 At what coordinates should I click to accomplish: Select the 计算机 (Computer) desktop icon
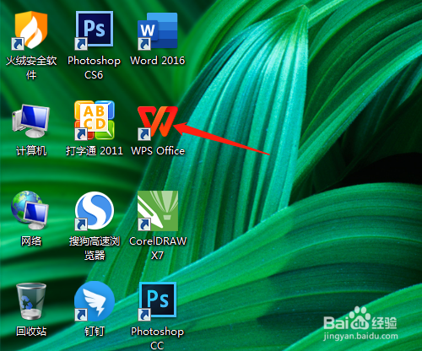tap(30, 121)
